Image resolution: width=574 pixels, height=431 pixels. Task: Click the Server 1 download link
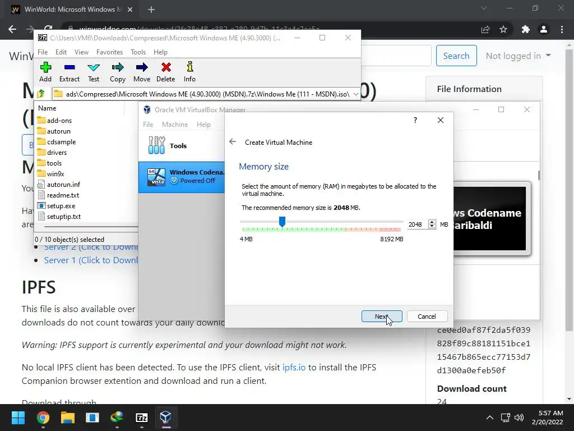91,260
